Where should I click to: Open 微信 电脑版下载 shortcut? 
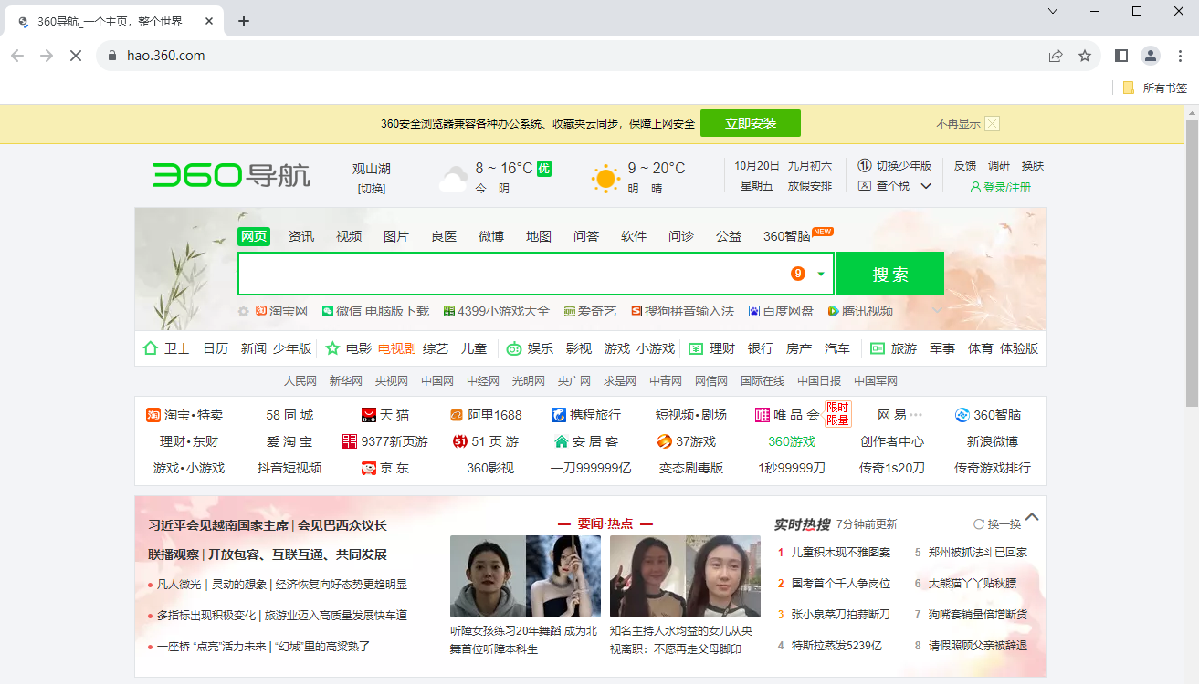coord(375,311)
